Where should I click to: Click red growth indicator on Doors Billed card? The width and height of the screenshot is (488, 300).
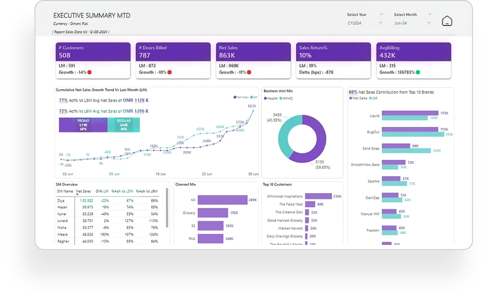tap(170, 72)
